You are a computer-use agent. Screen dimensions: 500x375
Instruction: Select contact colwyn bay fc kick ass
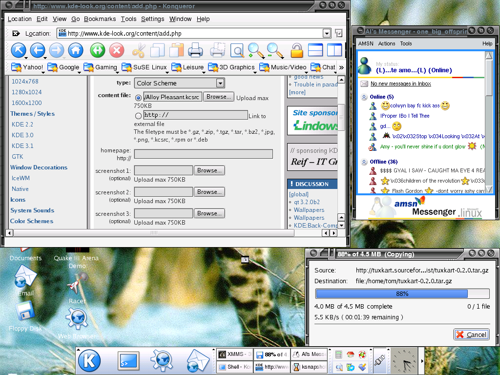click(x=415, y=105)
